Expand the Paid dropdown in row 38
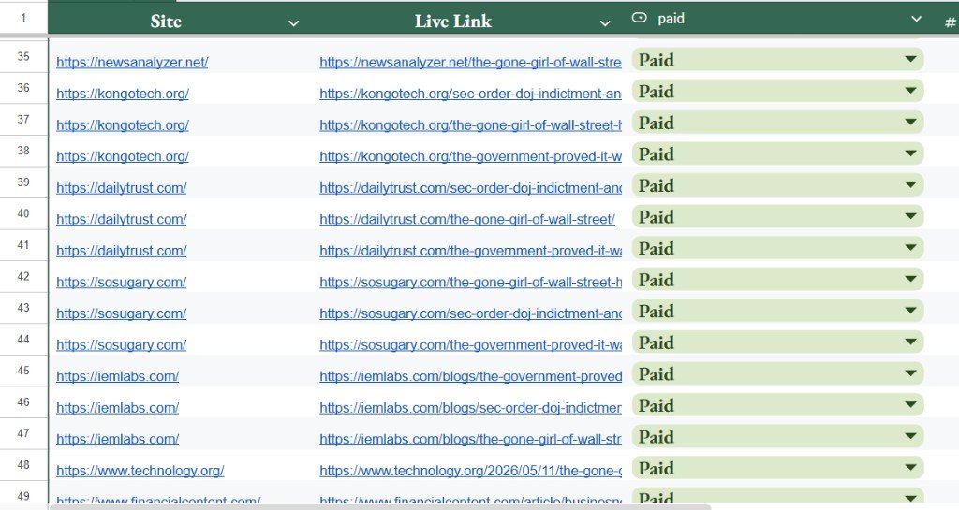Screen dimensions: 959x510 [910, 153]
